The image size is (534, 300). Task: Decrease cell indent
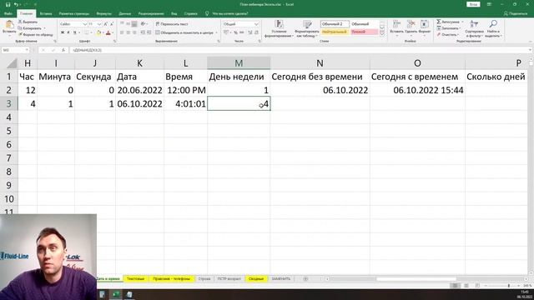143,32
